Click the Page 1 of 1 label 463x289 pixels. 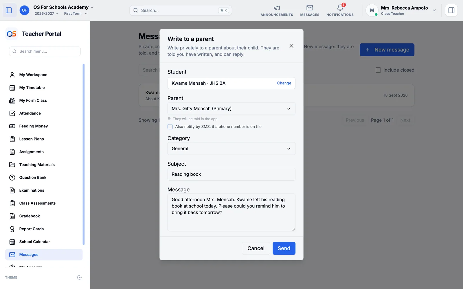382,120
